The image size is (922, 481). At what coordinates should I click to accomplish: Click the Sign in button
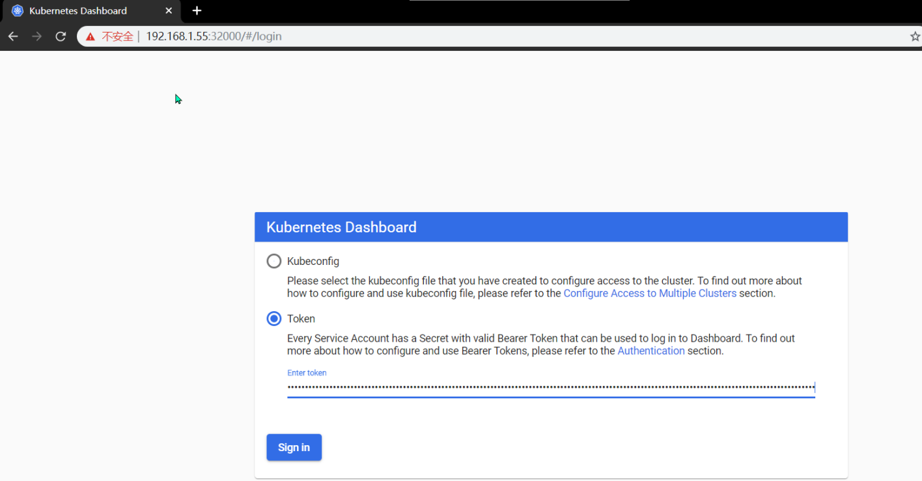294,447
